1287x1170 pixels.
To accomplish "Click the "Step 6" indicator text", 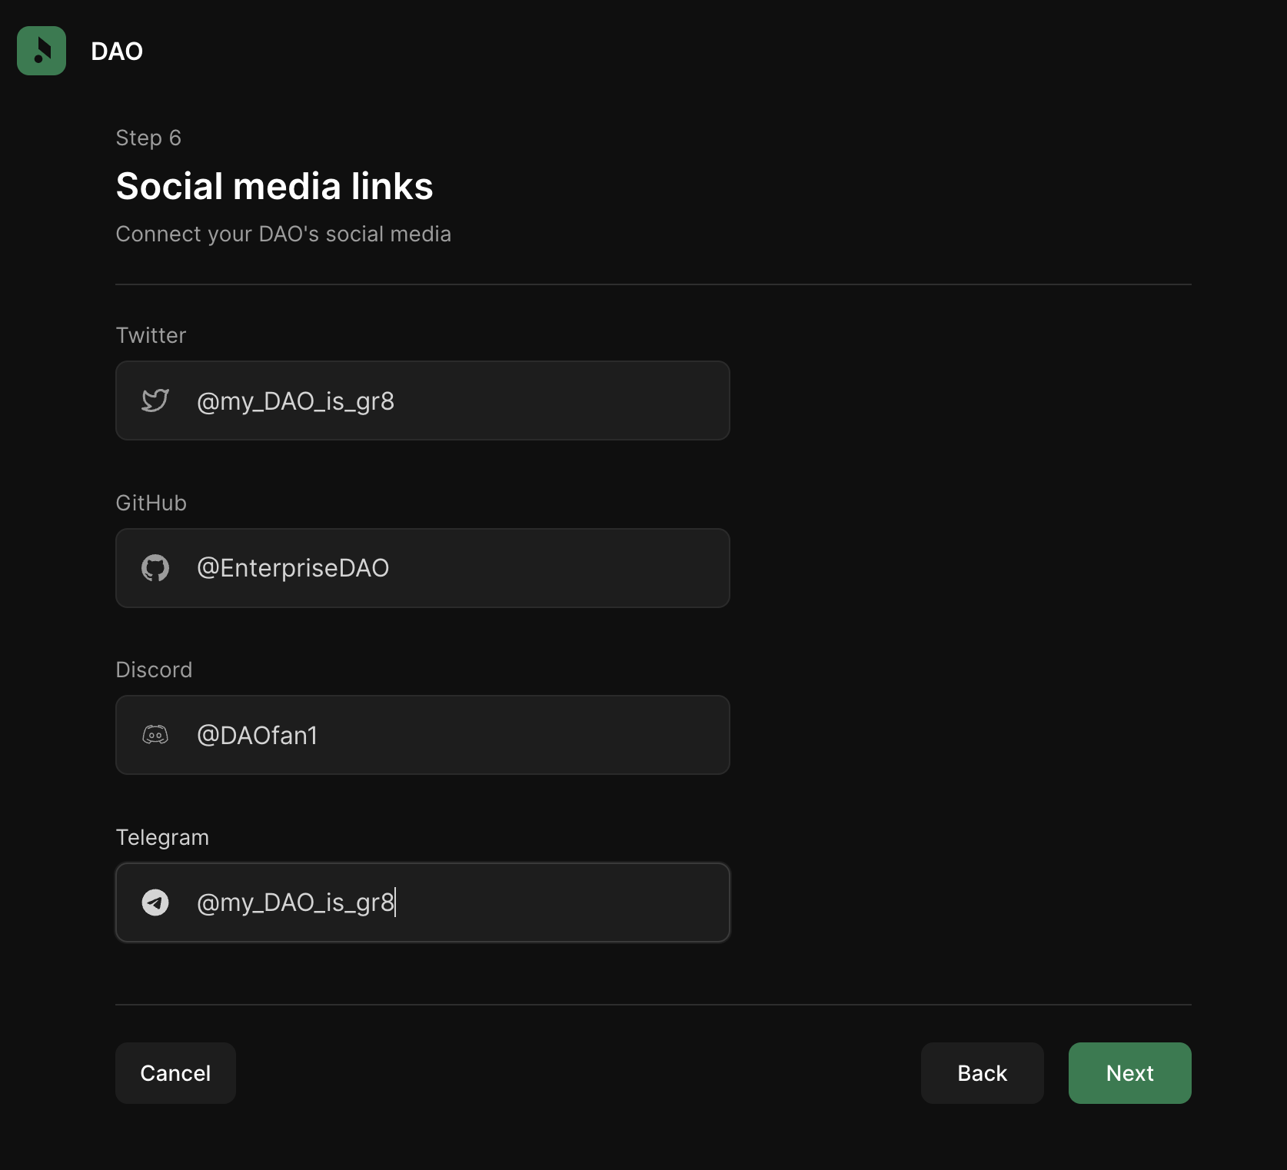I will click(x=148, y=138).
